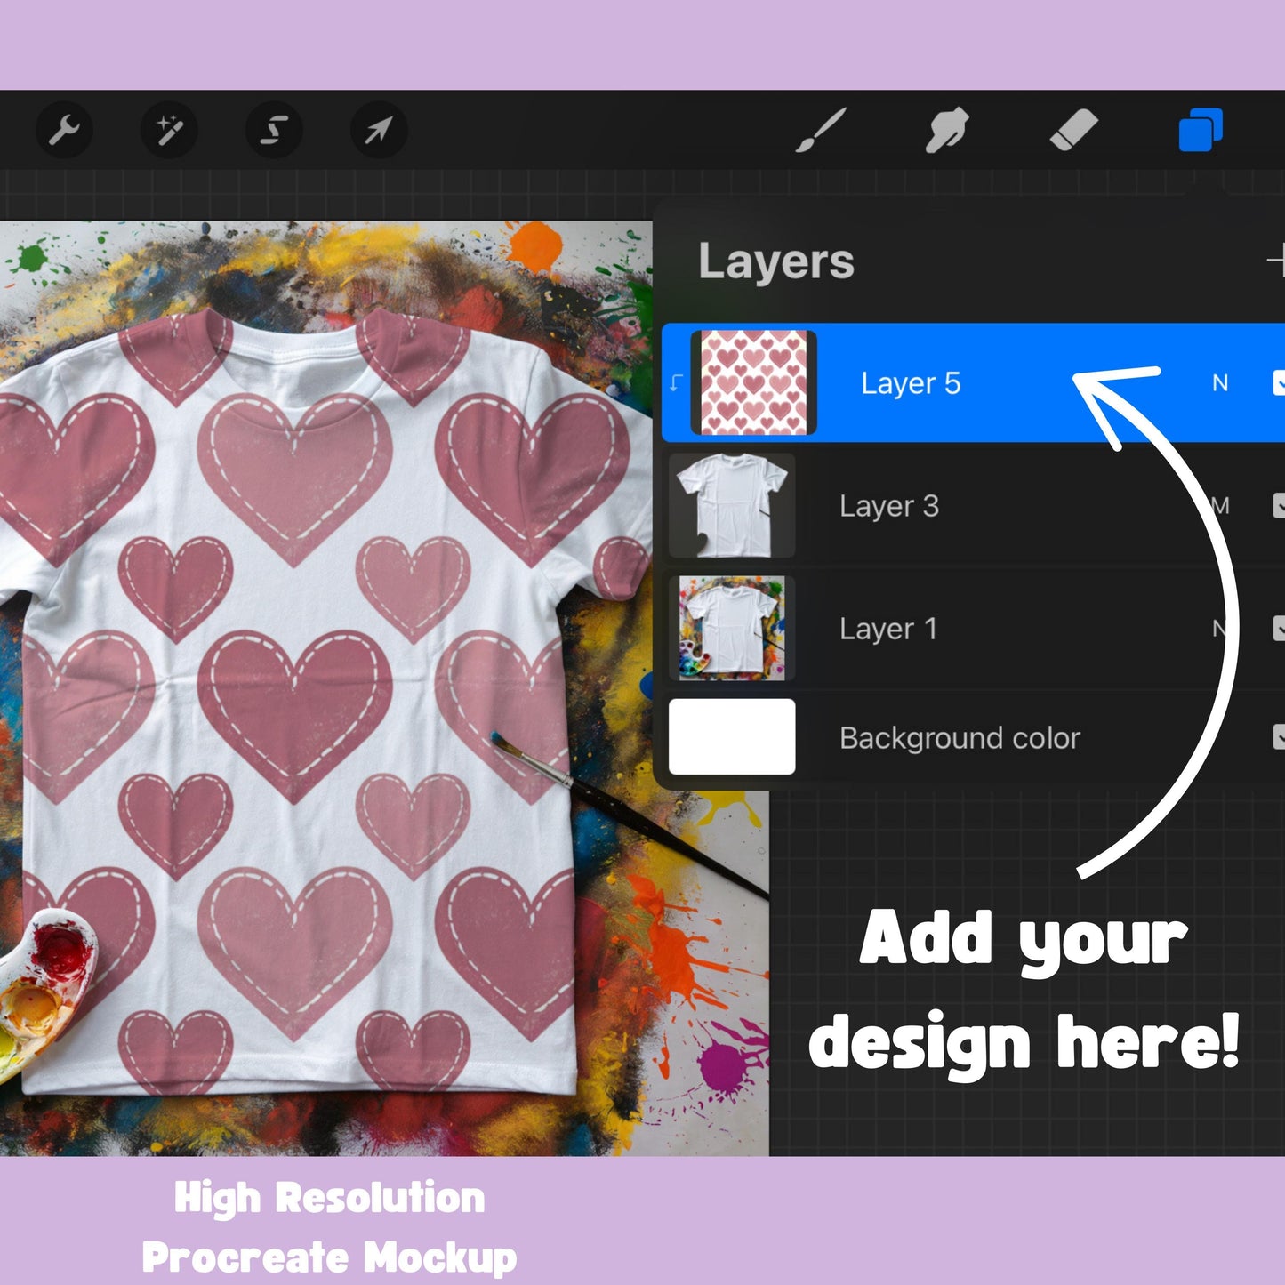Select the Smudge tool
The width and height of the screenshot is (1285, 1285).
pyautogui.click(x=945, y=130)
